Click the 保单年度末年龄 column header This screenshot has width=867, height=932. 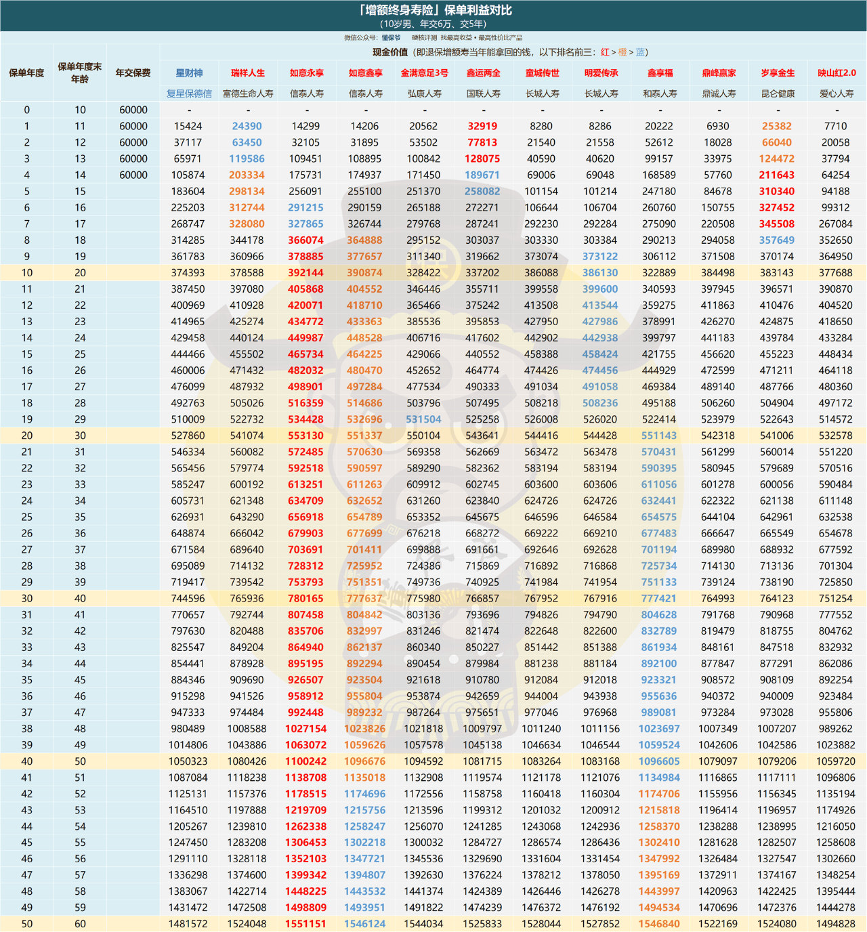pyautogui.click(x=80, y=72)
